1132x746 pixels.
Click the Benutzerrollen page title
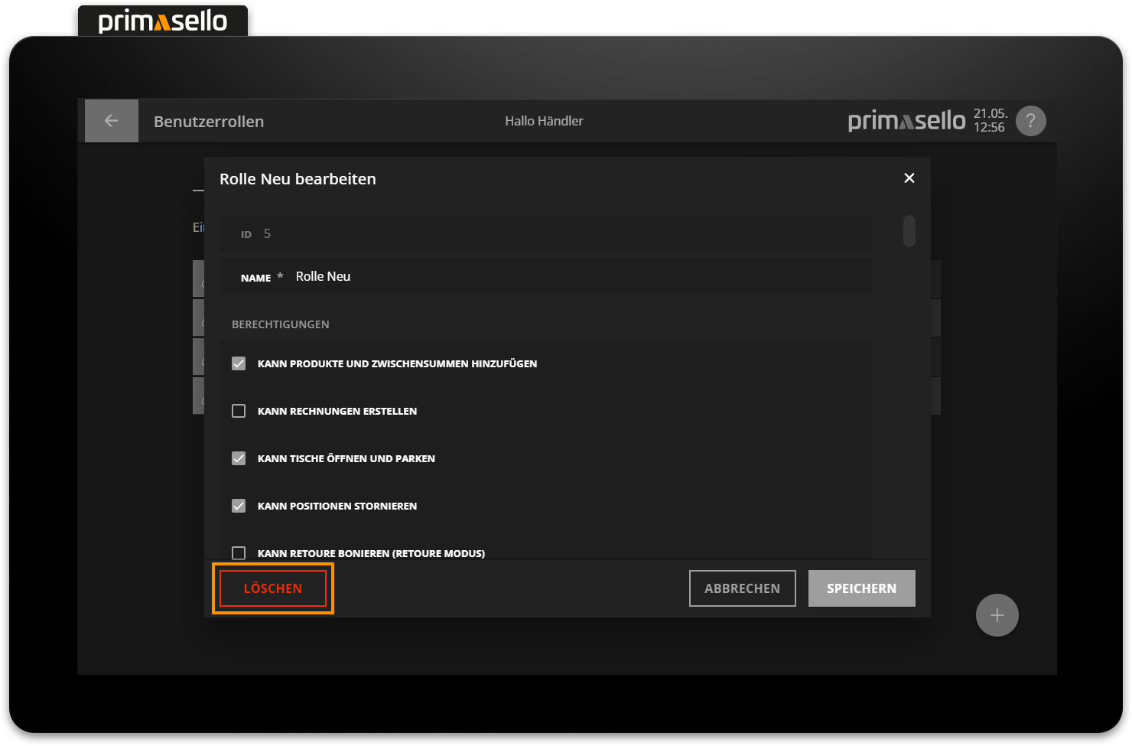pos(209,122)
